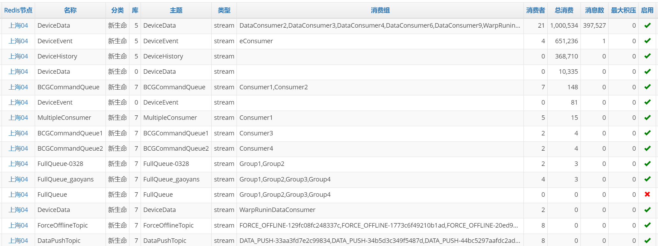Screen dimensions: 658x246
Task: Click the red cross in the FullQueue row
Action: (647, 194)
